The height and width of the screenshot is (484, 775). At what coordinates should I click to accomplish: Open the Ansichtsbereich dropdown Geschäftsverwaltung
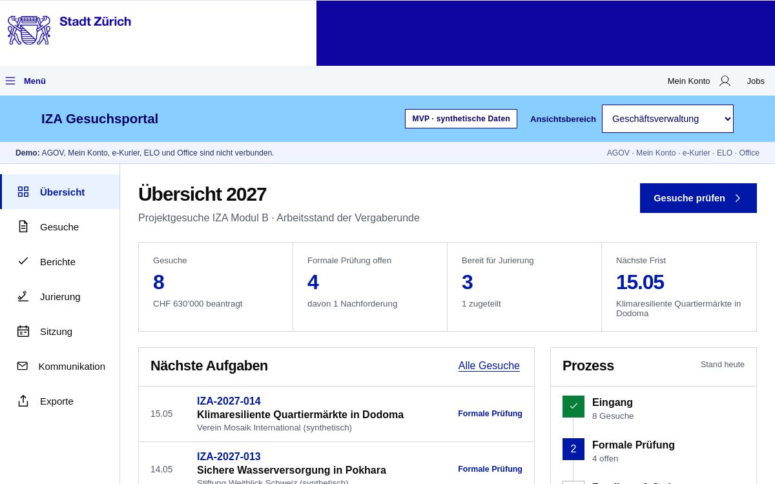(x=668, y=119)
